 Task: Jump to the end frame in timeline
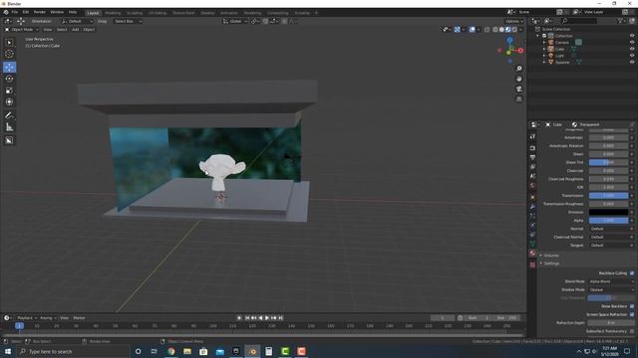[x=281, y=318]
